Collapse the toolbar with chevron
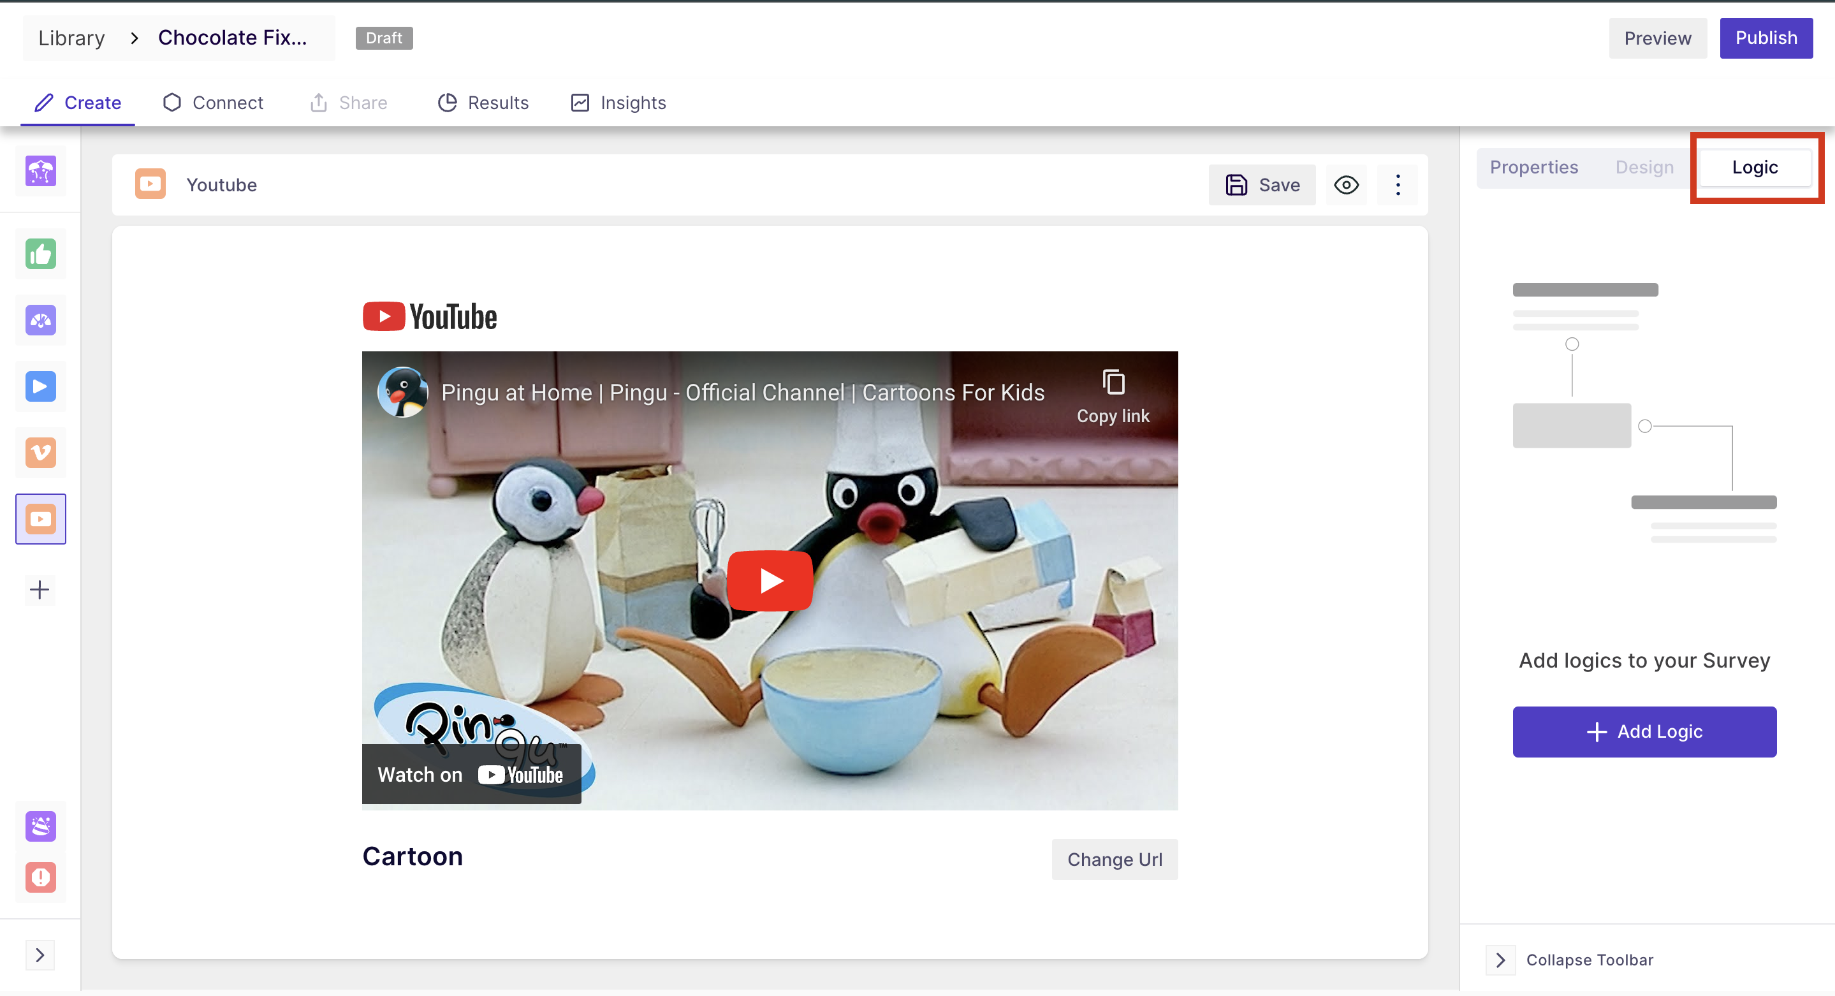Viewport: 1835px width, 996px height. [x=1500, y=960]
